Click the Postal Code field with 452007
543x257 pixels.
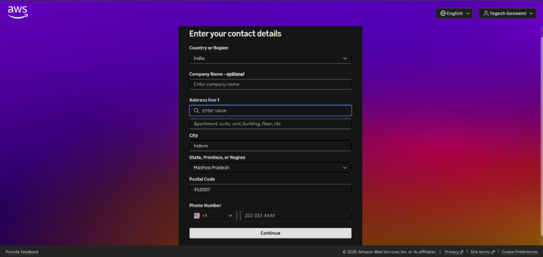tap(271, 190)
